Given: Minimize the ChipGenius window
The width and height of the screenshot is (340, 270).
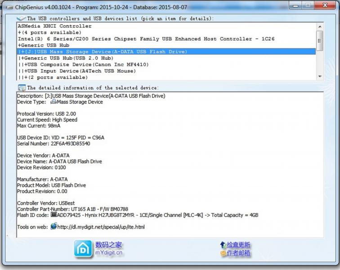Looking at the screenshot, I should pos(295,5).
